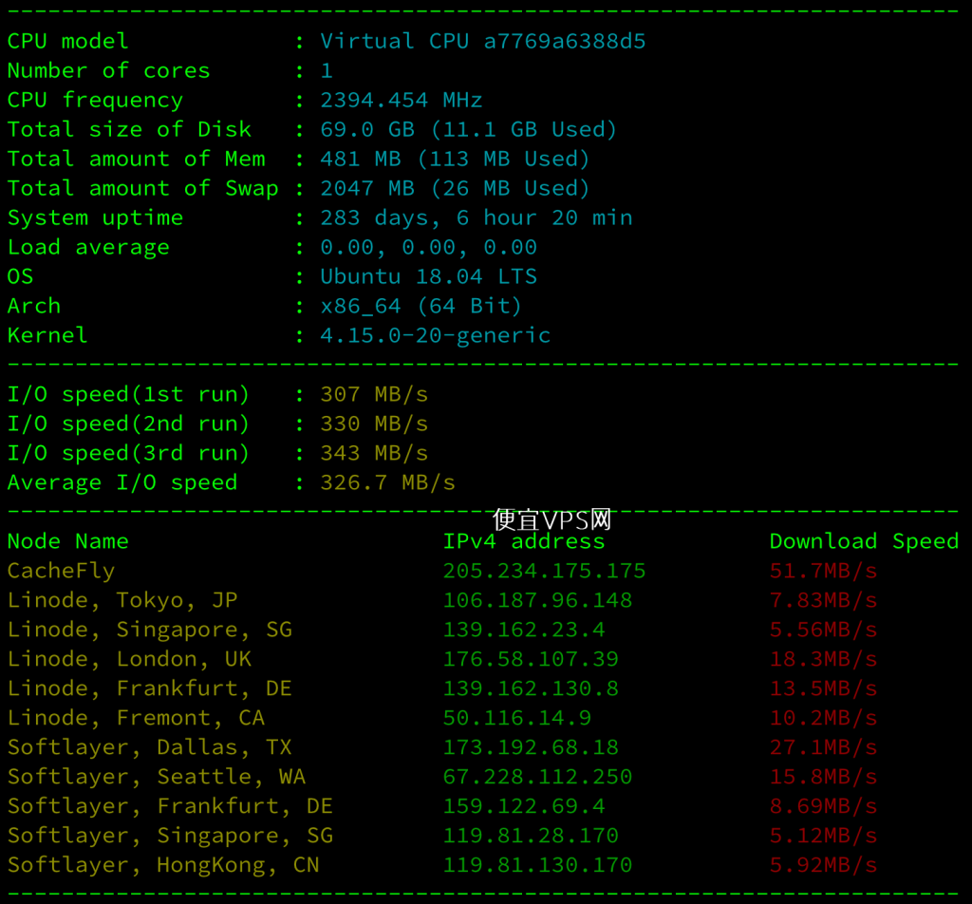Click the Node Name column header

68,541
